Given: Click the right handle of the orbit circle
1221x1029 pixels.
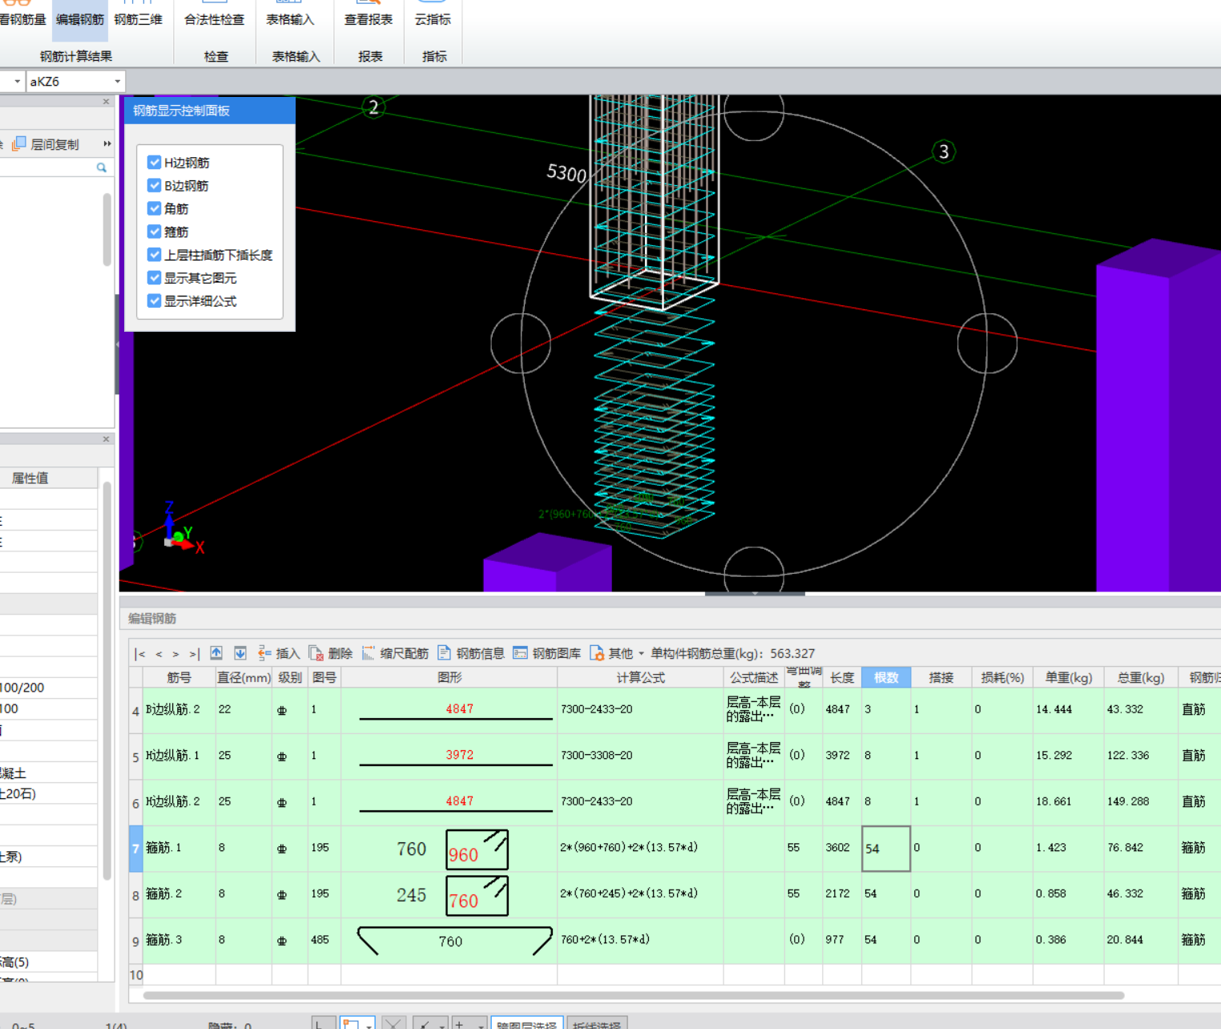Looking at the screenshot, I should [x=987, y=343].
